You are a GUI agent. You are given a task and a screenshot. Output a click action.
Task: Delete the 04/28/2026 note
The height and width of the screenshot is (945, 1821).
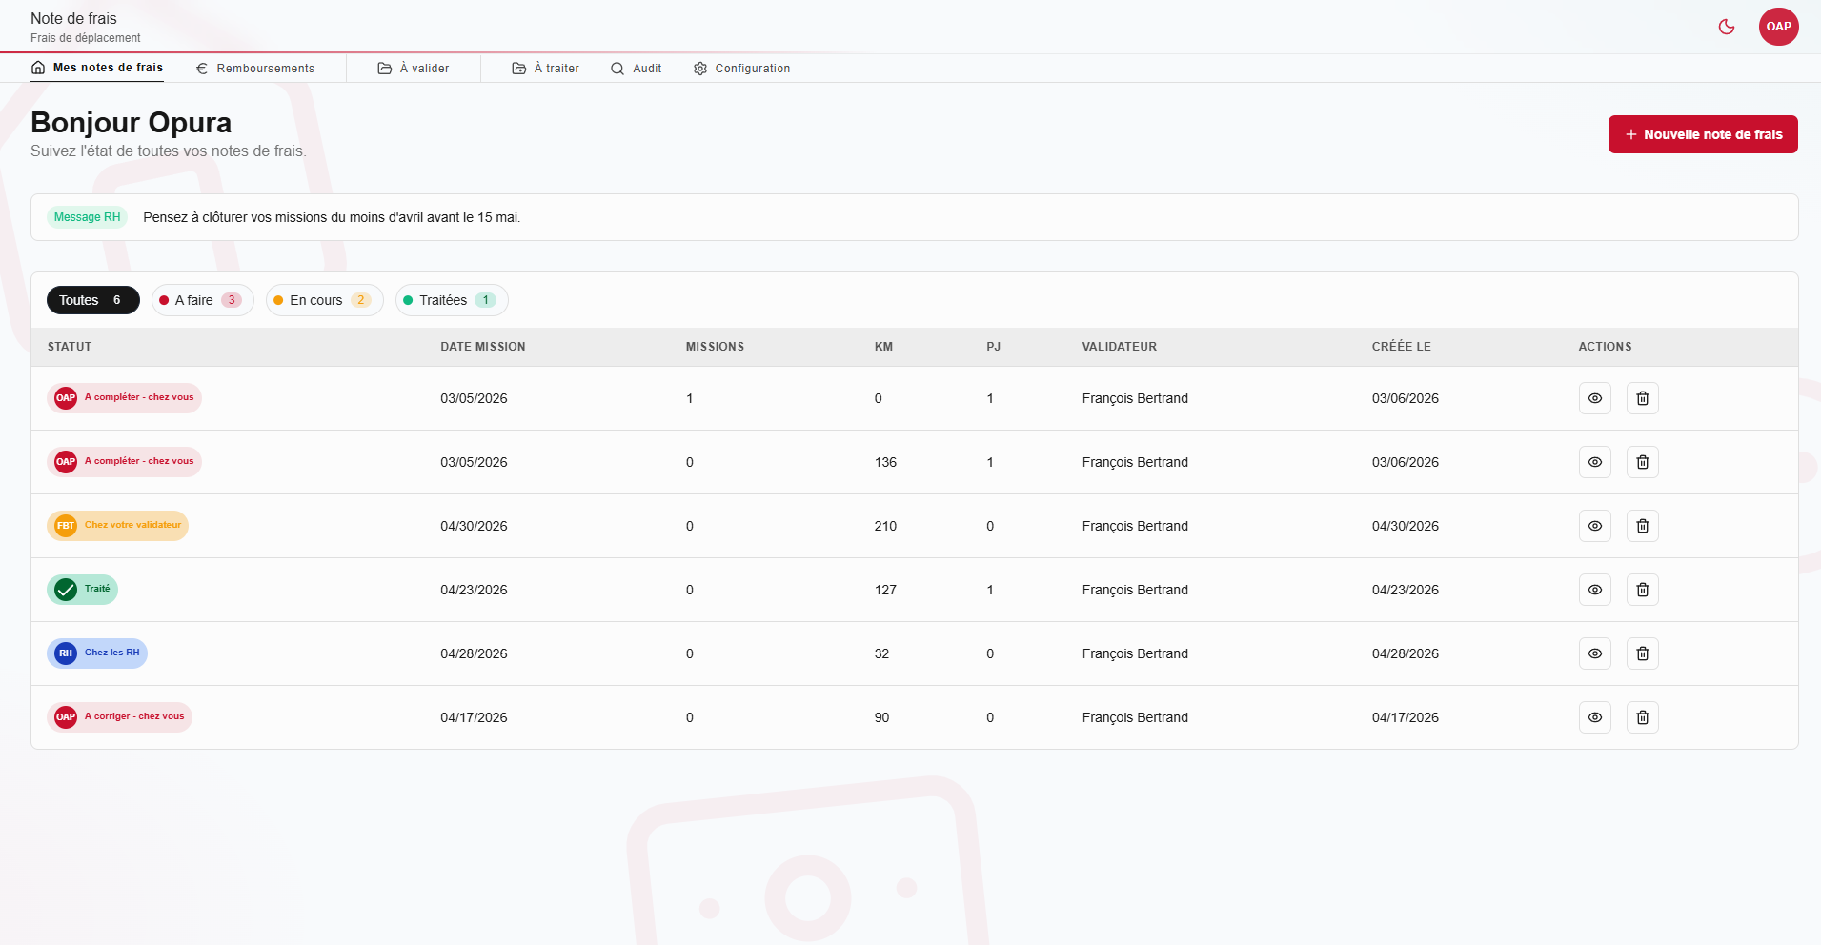coord(1643,653)
